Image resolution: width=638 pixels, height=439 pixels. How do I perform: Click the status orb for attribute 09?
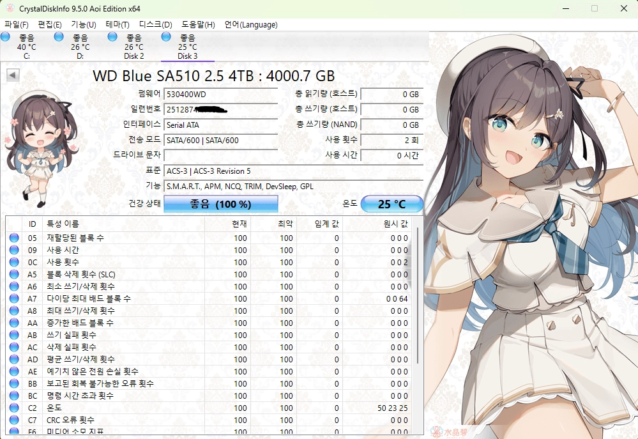click(x=14, y=250)
